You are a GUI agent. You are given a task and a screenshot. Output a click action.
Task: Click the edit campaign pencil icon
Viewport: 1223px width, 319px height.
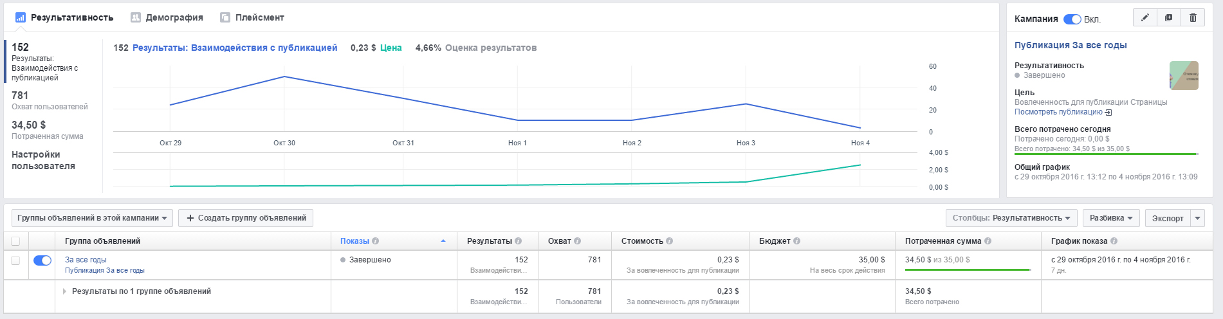tap(1145, 18)
